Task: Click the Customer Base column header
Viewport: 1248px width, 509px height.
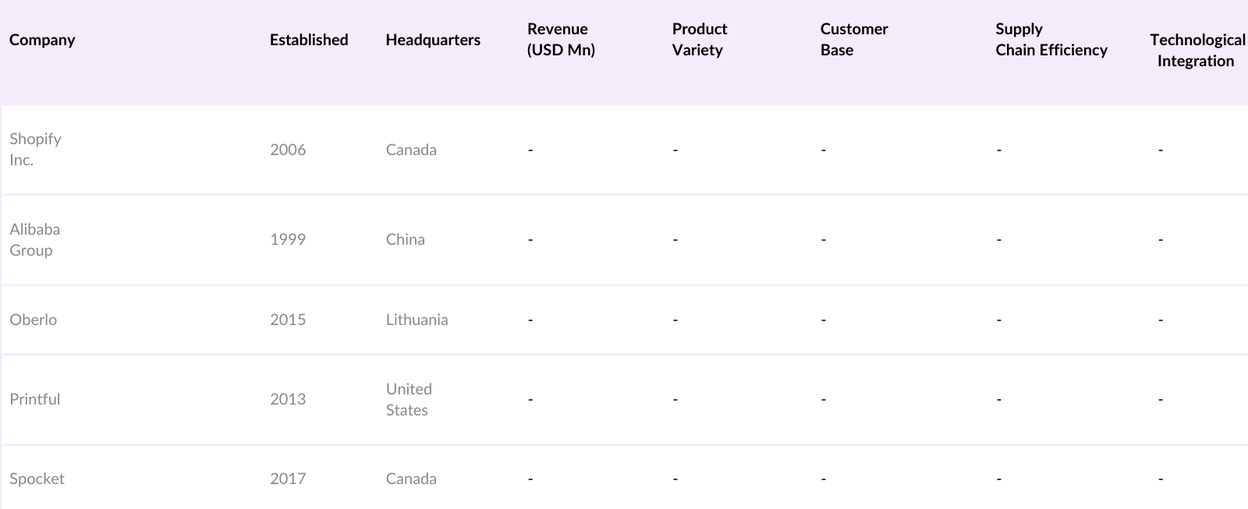Action: click(x=853, y=40)
